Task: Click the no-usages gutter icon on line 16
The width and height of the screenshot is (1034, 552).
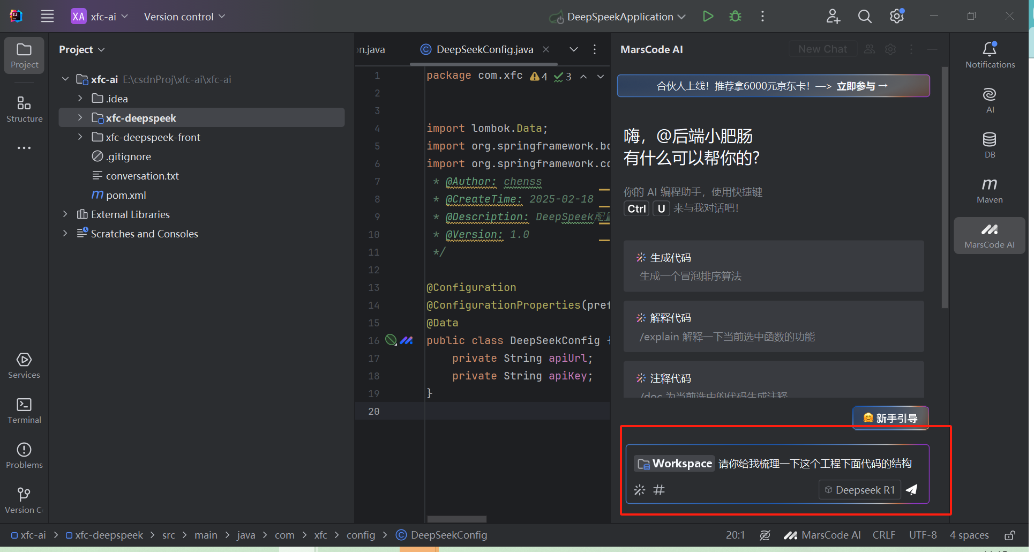Action: (391, 340)
